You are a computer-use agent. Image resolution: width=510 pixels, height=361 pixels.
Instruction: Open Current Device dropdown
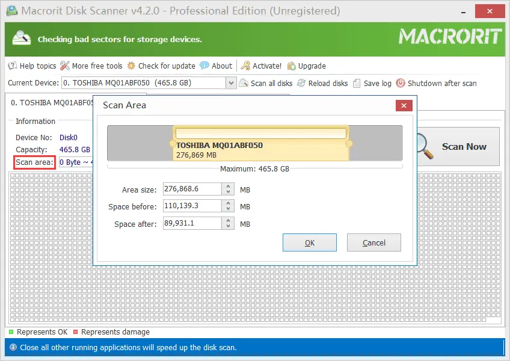coord(231,83)
